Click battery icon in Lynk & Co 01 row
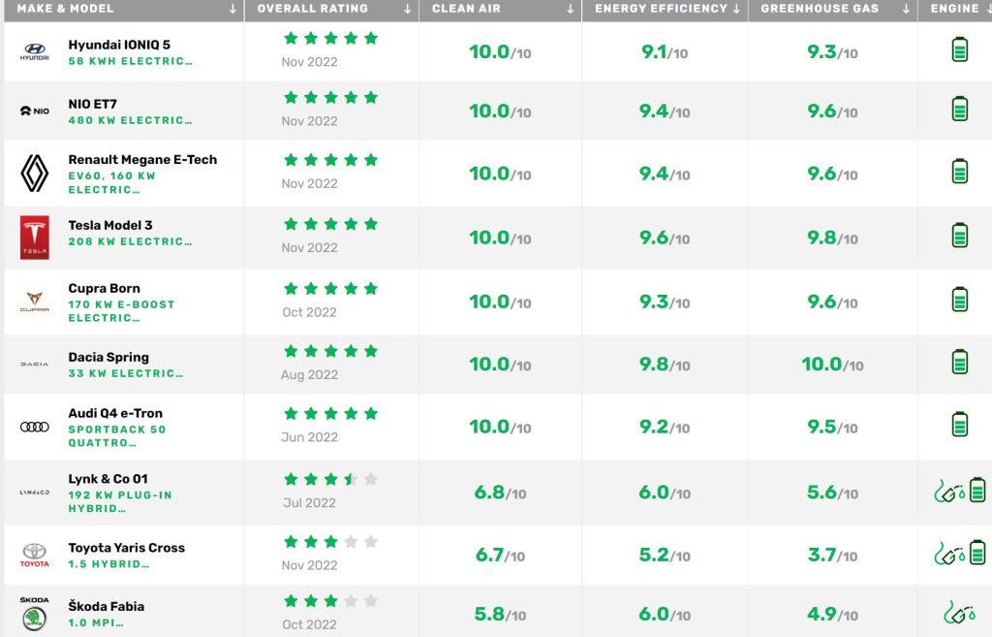The width and height of the screenshot is (992, 637). click(977, 490)
